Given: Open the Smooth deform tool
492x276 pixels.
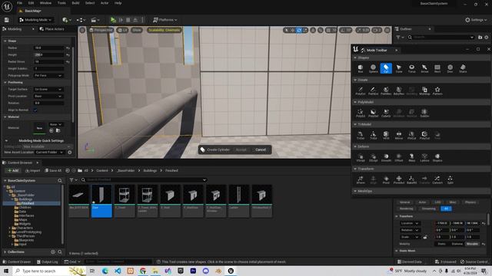Looking at the screenshot, I should (386, 157).
